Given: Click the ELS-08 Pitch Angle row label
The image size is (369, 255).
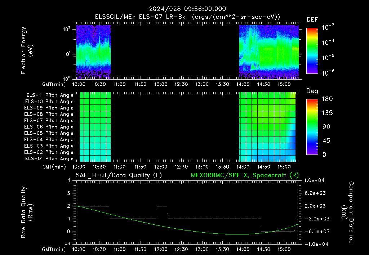Looking at the screenshot, I should click(x=49, y=114).
